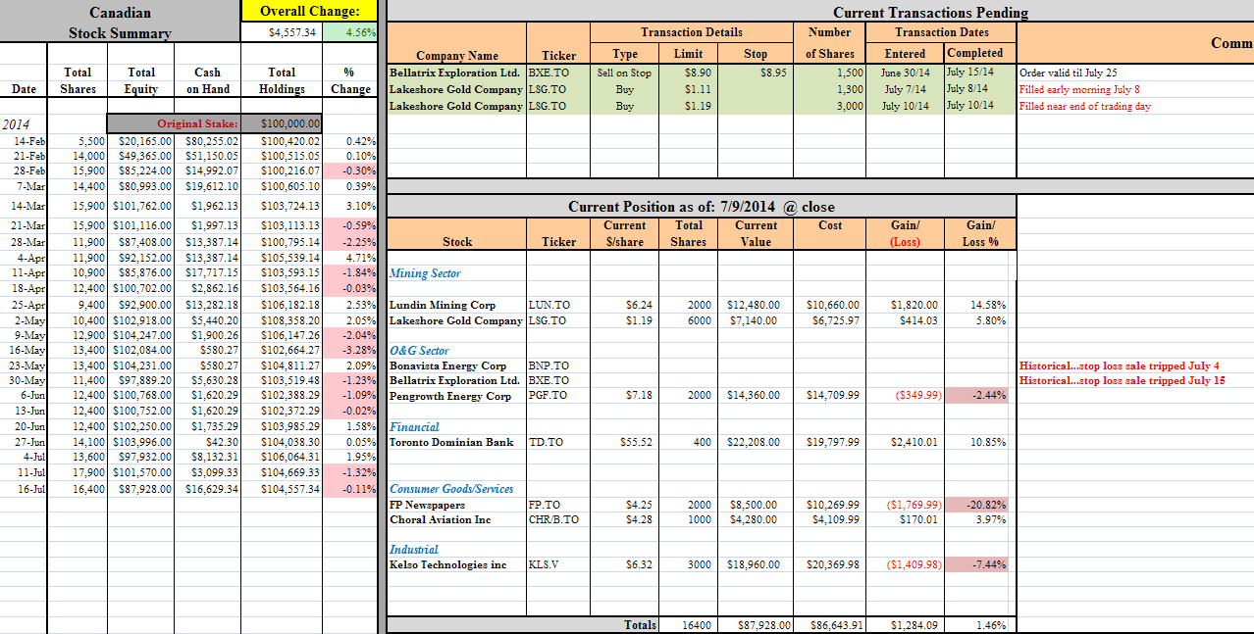Click the 'Filled early morning July 8' comment
This screenshot has width=1254, height=634.
(1079, 89)
